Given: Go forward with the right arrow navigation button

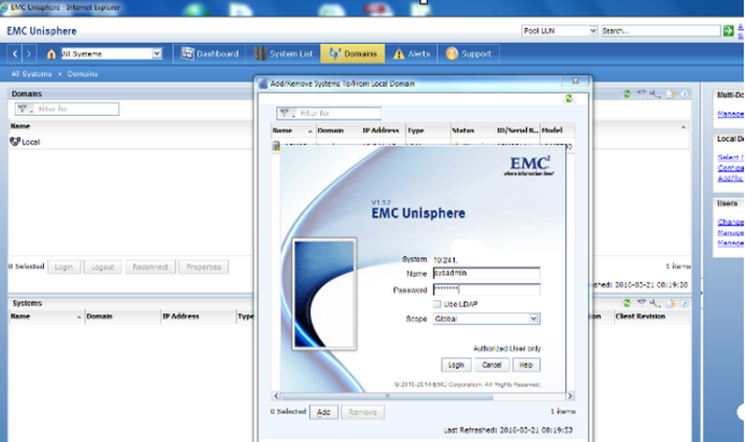Looking at the screenshot, I should [x=29, y=53].
